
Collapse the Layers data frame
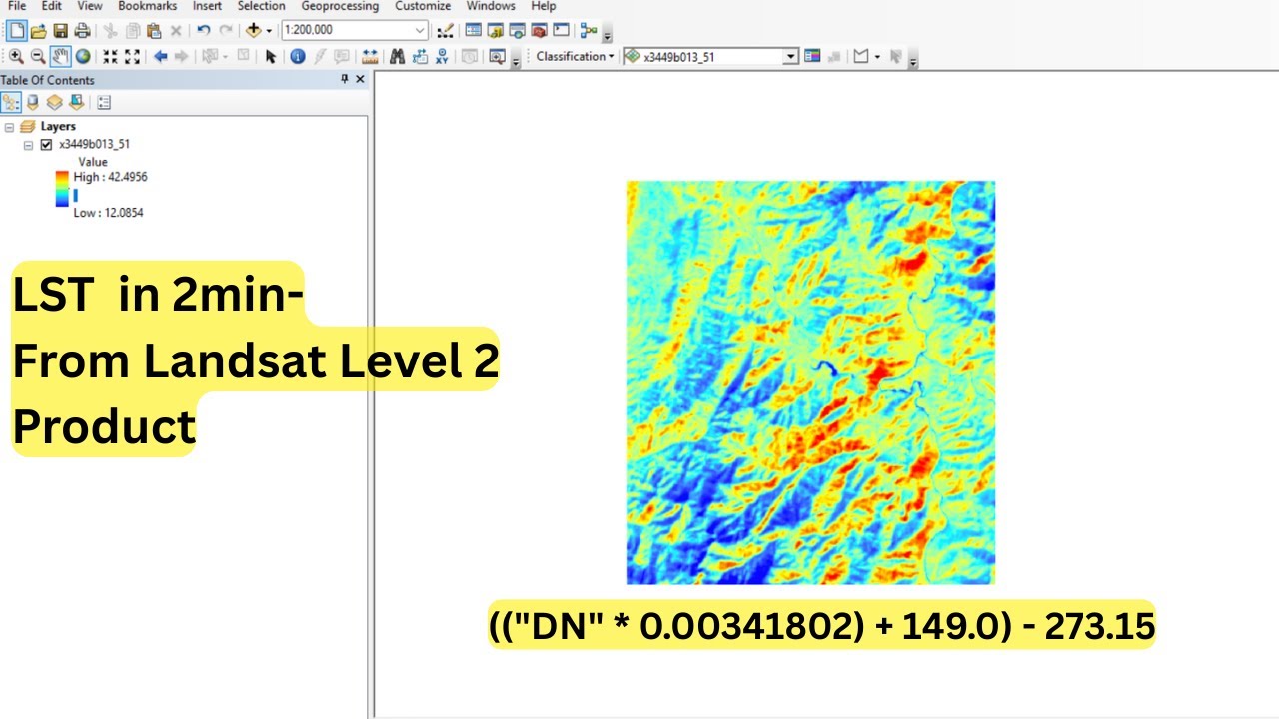pyautogui.click(x=9, y=127)
